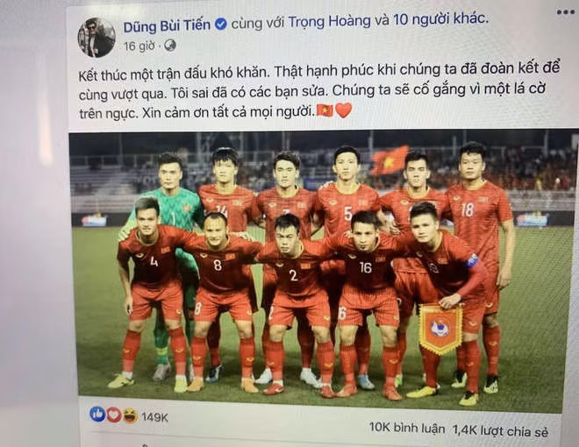Click Dũng Bùi Tiến's profile picture

click(x=96, y=38)
